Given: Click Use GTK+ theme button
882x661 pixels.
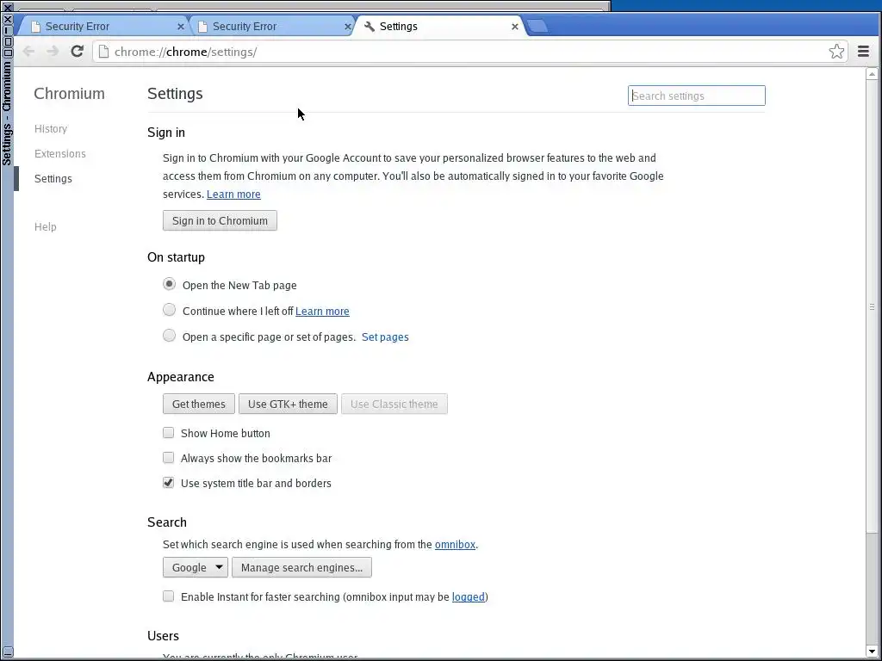Looking at the screenshot, I should pyautogui.click(x=288, y=404).
